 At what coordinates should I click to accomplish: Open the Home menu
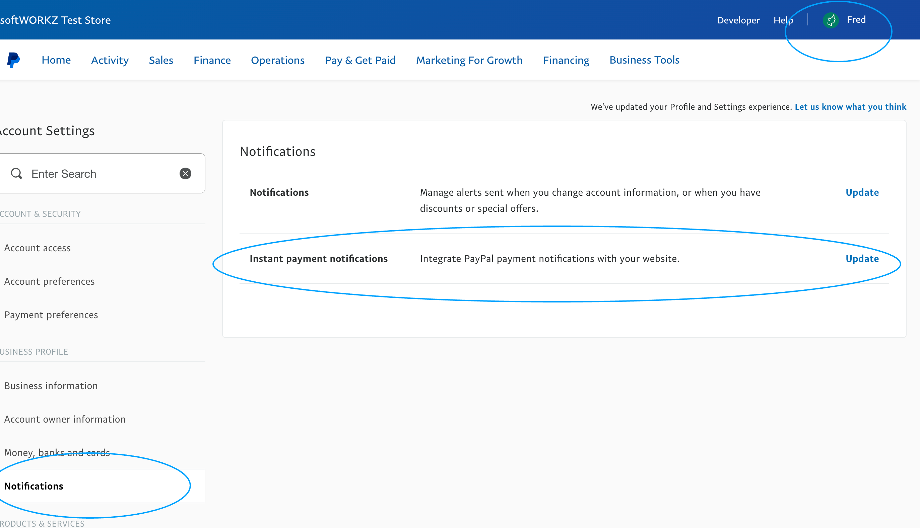coord(56,60)
